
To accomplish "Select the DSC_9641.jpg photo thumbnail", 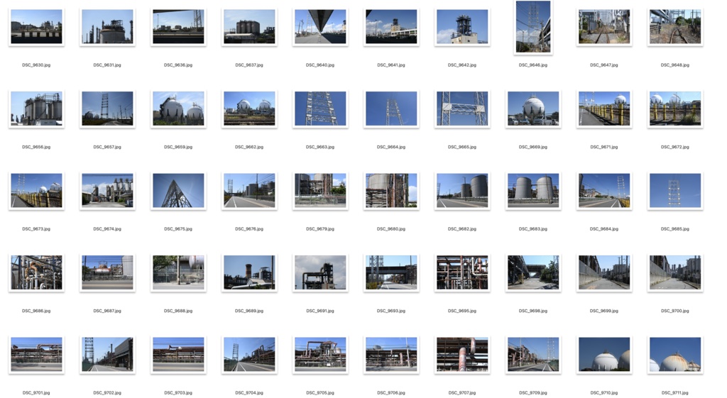I will pos(391,27).
